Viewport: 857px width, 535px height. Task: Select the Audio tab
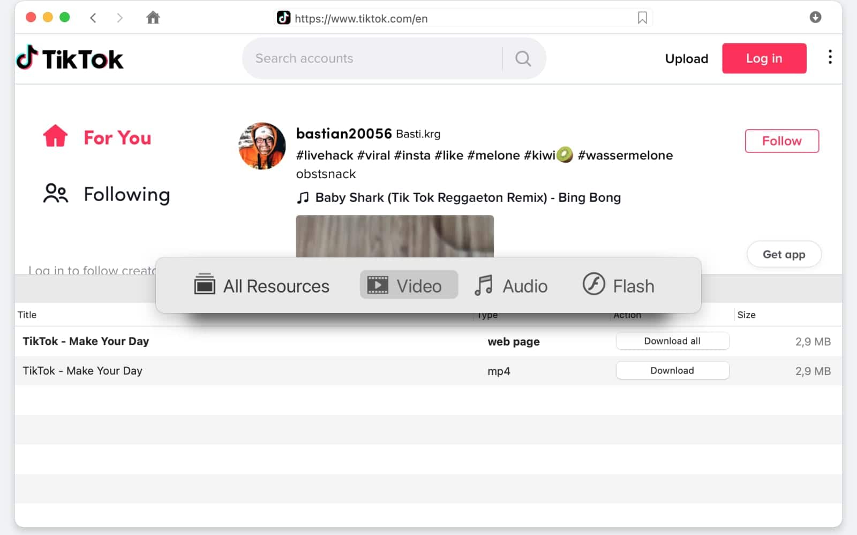(x=511, y=285)
